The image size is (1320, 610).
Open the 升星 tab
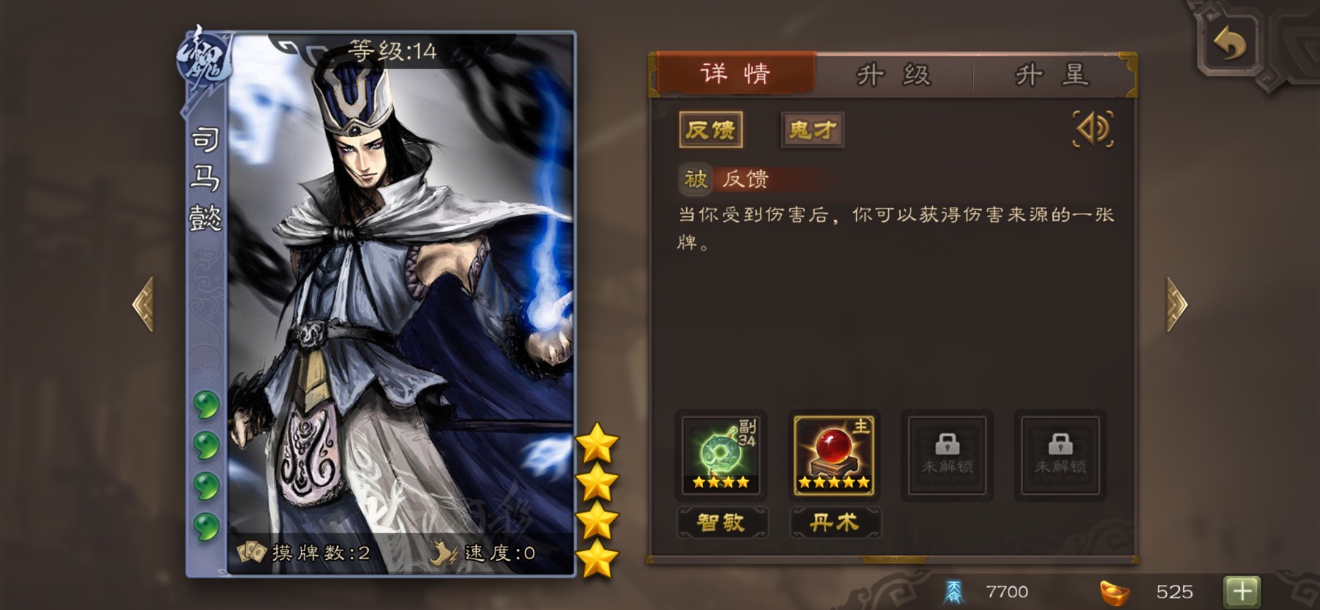tap(1052, 74)
